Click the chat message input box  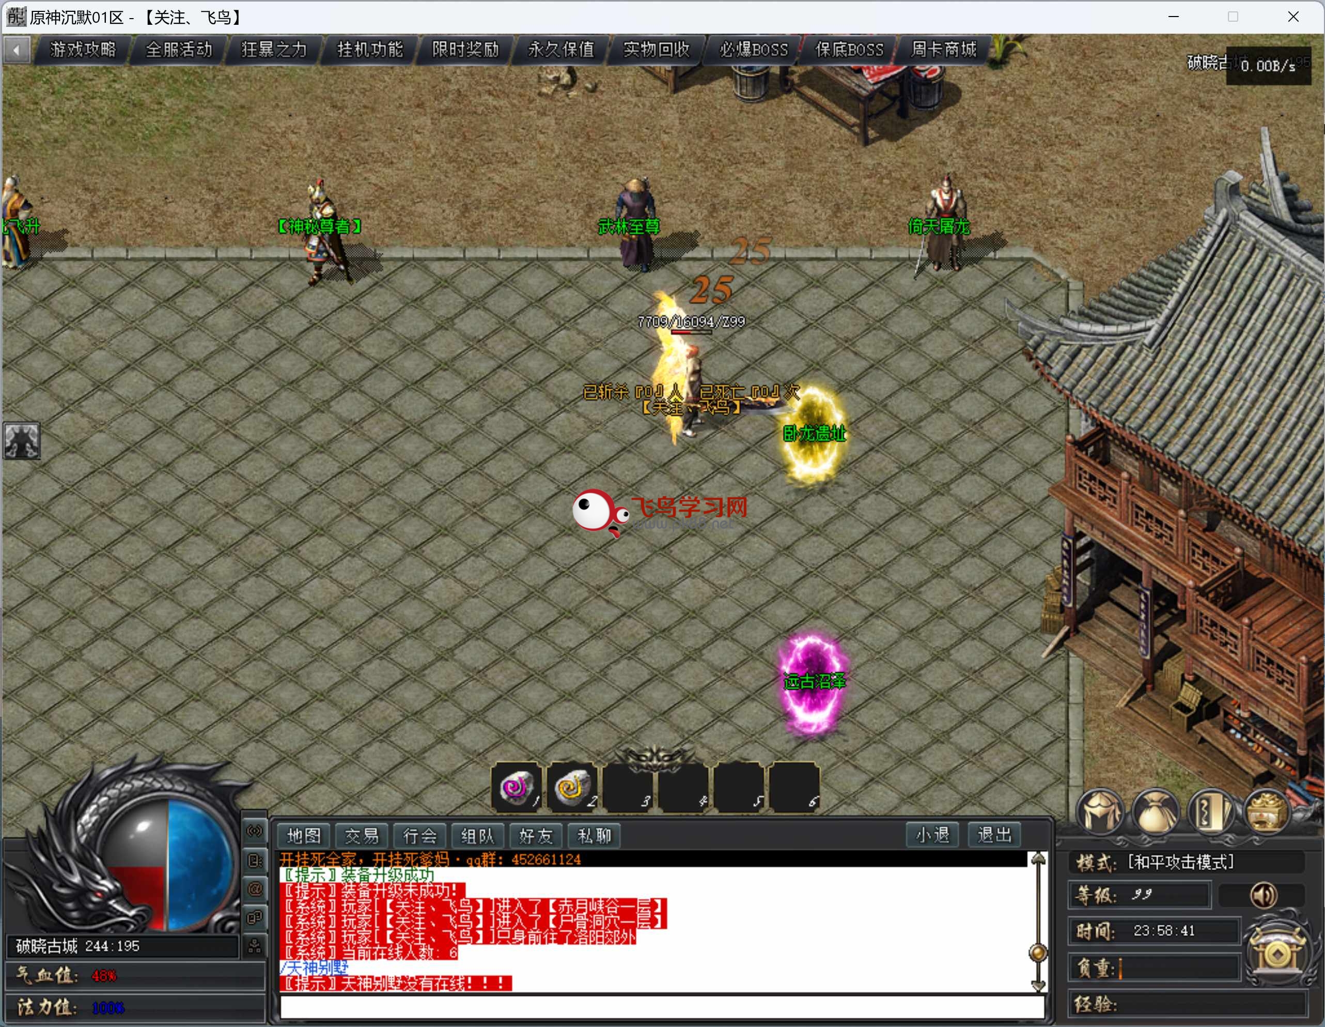pos(661,1007)
